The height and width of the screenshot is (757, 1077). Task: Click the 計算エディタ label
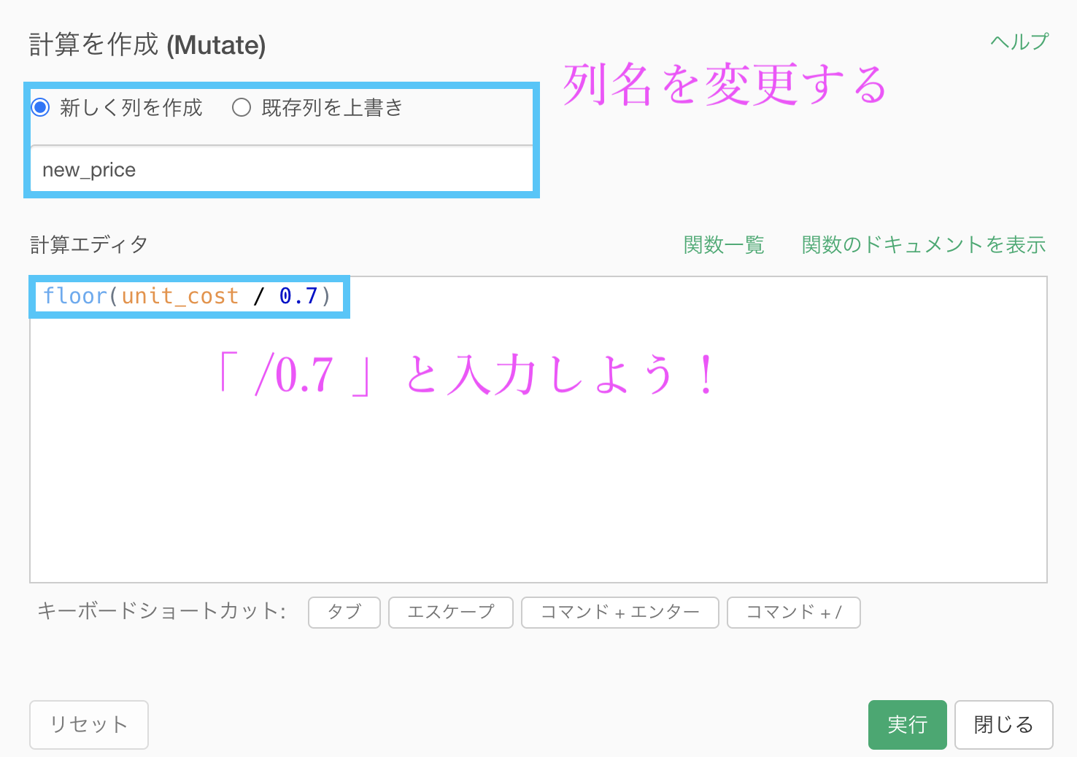pos(89,245)
